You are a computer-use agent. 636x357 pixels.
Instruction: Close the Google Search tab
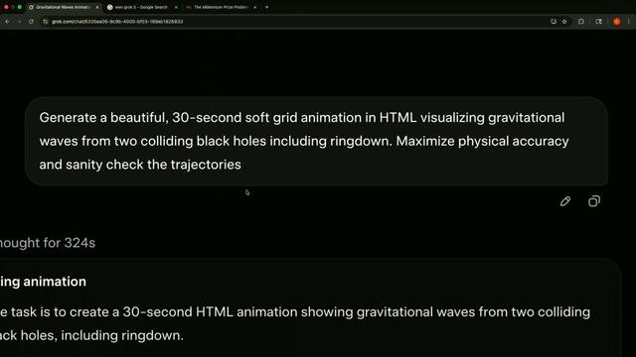click(x=176, y=7)
